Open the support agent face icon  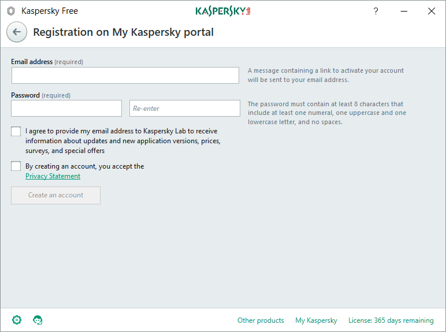click(38, 320)
